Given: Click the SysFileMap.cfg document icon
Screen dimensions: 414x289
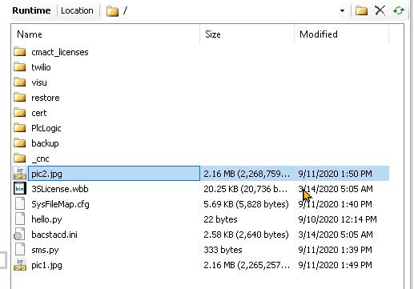Looking at the screenshot, I should 20,203.
